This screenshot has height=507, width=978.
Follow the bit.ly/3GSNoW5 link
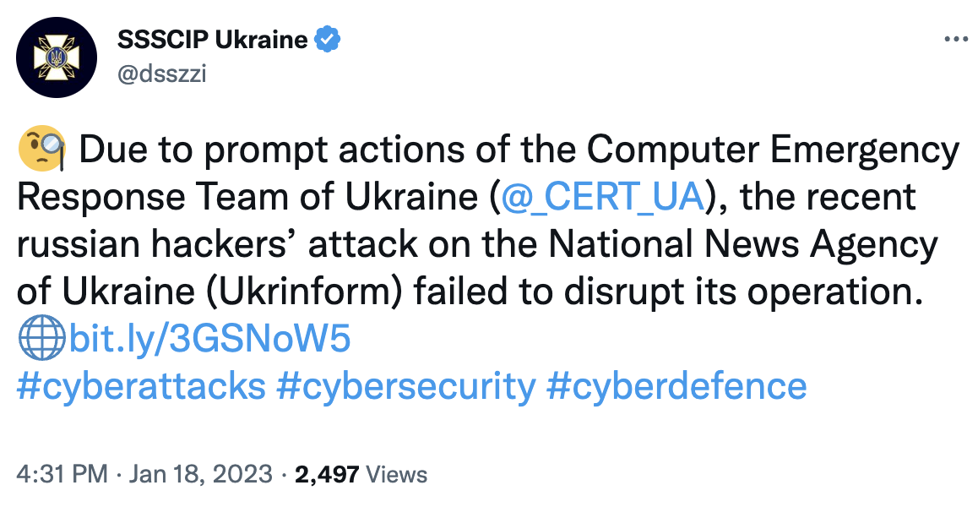(x=209, y=338)
